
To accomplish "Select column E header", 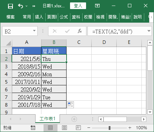I will coord(129,42).
